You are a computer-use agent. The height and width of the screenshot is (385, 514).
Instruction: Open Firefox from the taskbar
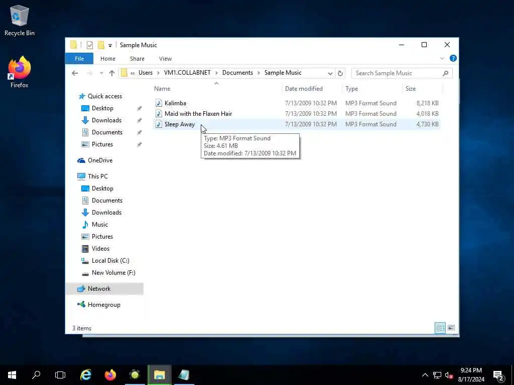point(110,375)
